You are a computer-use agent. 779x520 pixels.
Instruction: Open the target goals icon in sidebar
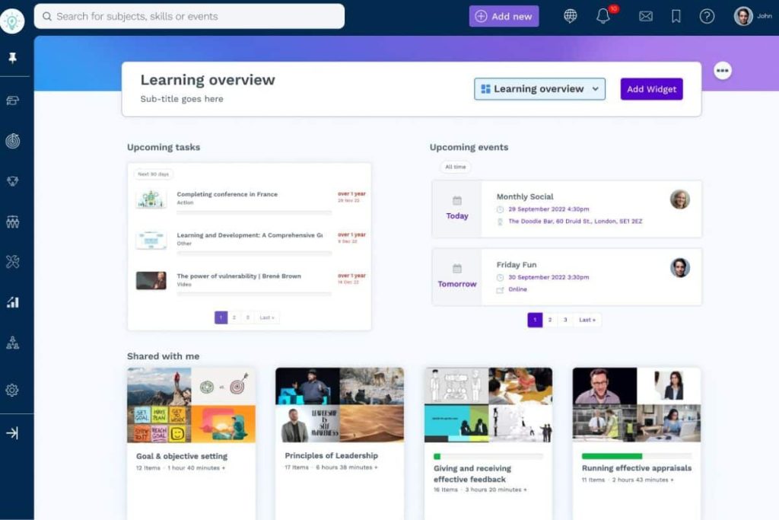12,141
